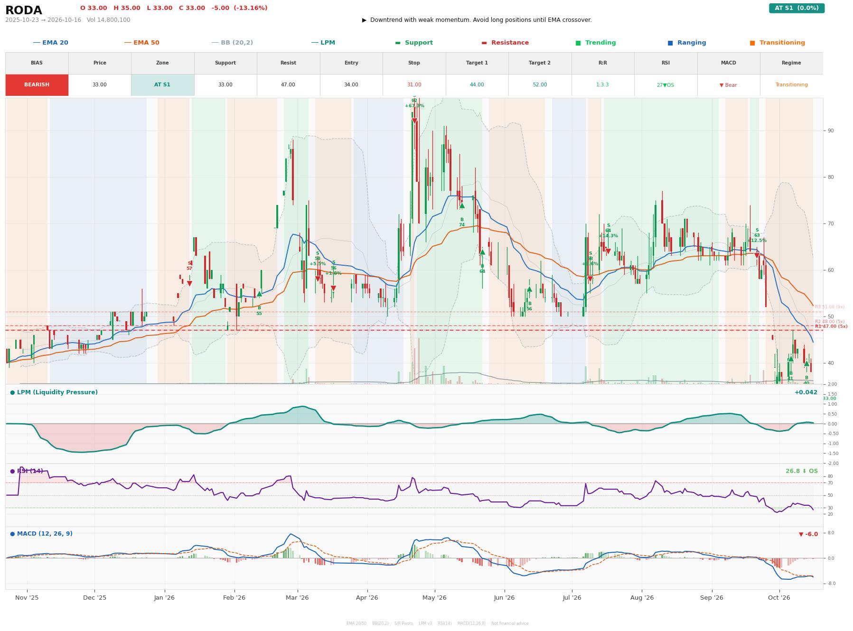The width and height of the screenshot is (853, 631).
Task: Click the +0.042 LPM reading
Action: click(806, 392)
